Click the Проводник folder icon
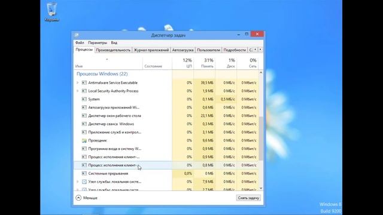This screenshot has width=383, height=215. [x=84, y=140]
